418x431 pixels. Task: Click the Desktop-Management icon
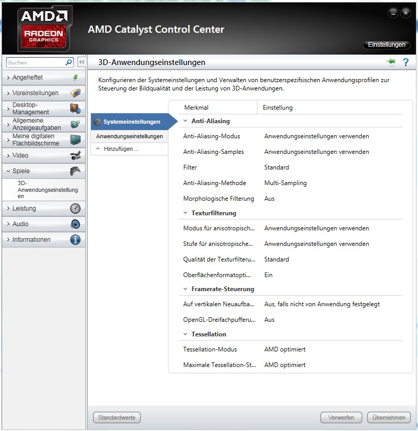(75, 109)
